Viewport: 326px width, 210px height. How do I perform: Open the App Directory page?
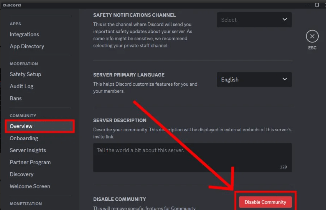(x=27, y=46)
